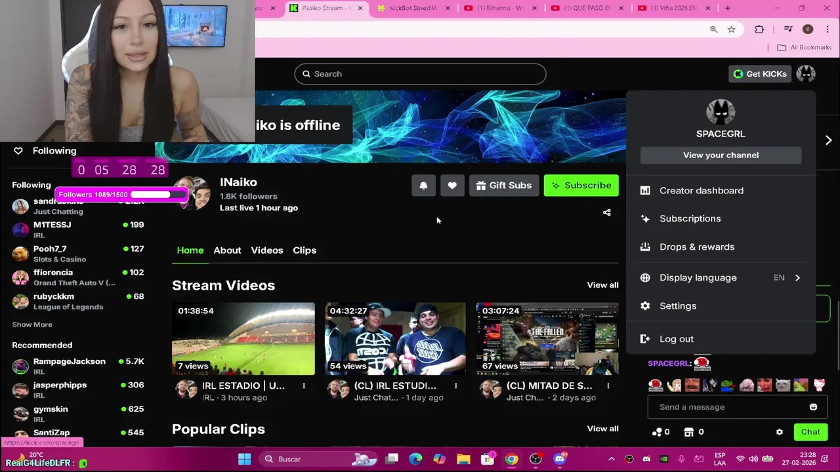Click in the Kick Search field

[420, 74]
